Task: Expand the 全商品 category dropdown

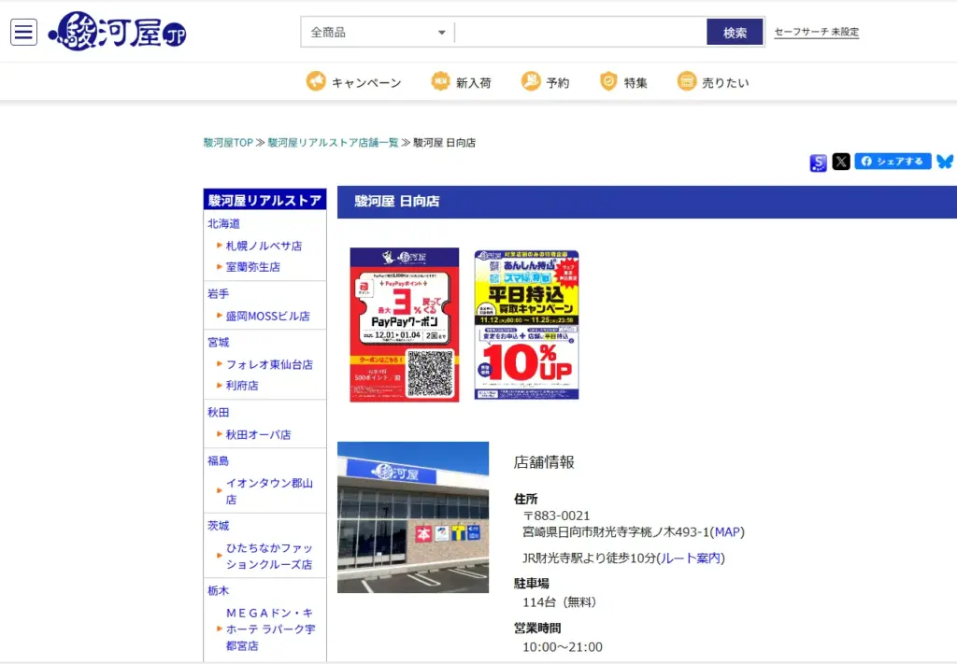Action: tap(378, 33)
